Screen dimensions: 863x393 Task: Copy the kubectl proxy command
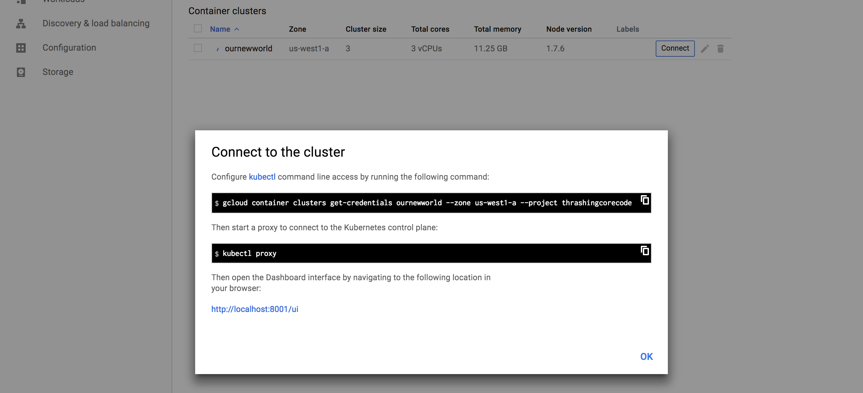(x=645, y=251)
